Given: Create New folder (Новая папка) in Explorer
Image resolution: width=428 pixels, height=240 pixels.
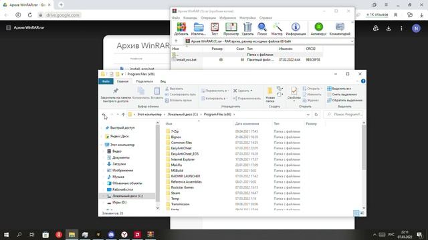Looking at the screenshot, I should point(270,95).
